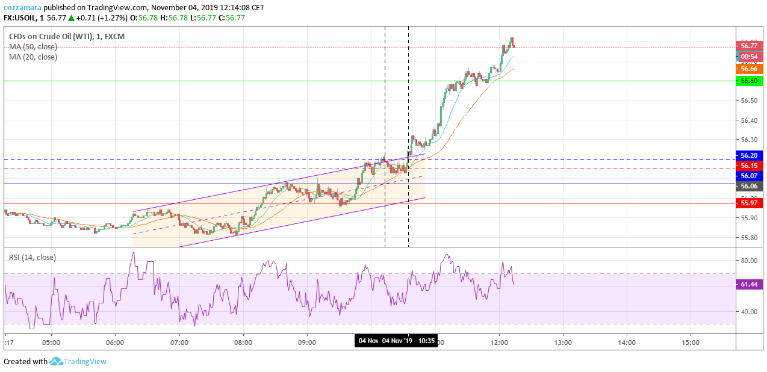Click the 55.90 price axis tick
Image resolution: width=767 pixels, height=372 pixels.
749,218
